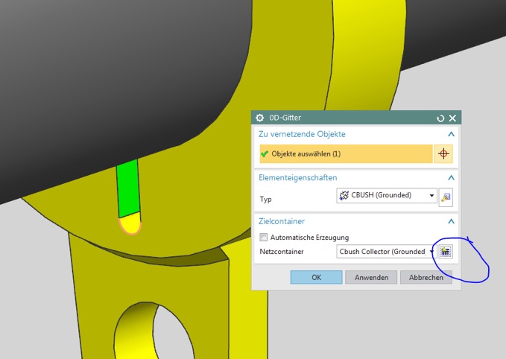Select the Objekte auswählen (1) field

(346, 153)
